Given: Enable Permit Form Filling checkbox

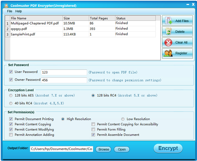Looking at the screenshot, I should (94, 130).
